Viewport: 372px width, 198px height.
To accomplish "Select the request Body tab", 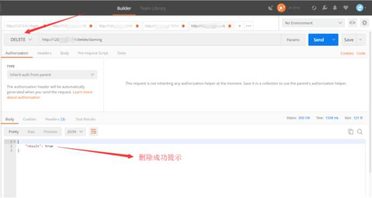I will point(65,53).
